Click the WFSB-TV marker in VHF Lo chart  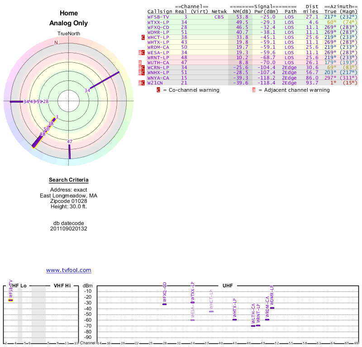(10, 300)
